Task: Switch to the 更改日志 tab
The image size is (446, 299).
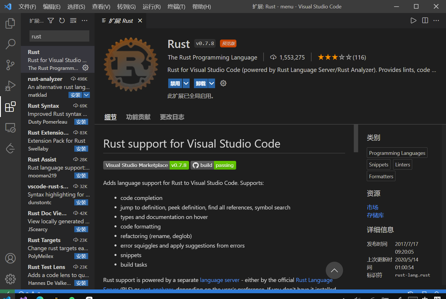Action: 172,117
